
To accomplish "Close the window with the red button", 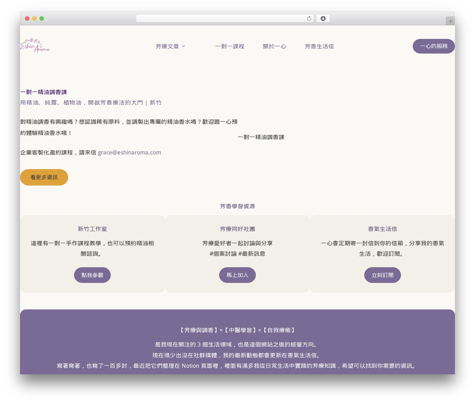I will pos(27,19).
